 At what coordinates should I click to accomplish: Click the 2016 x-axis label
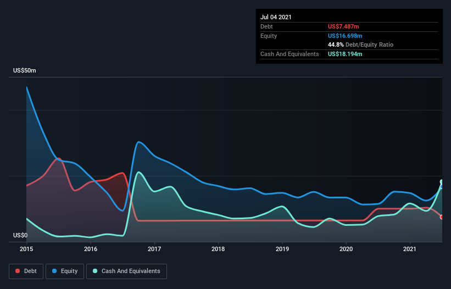pos(91,249)
